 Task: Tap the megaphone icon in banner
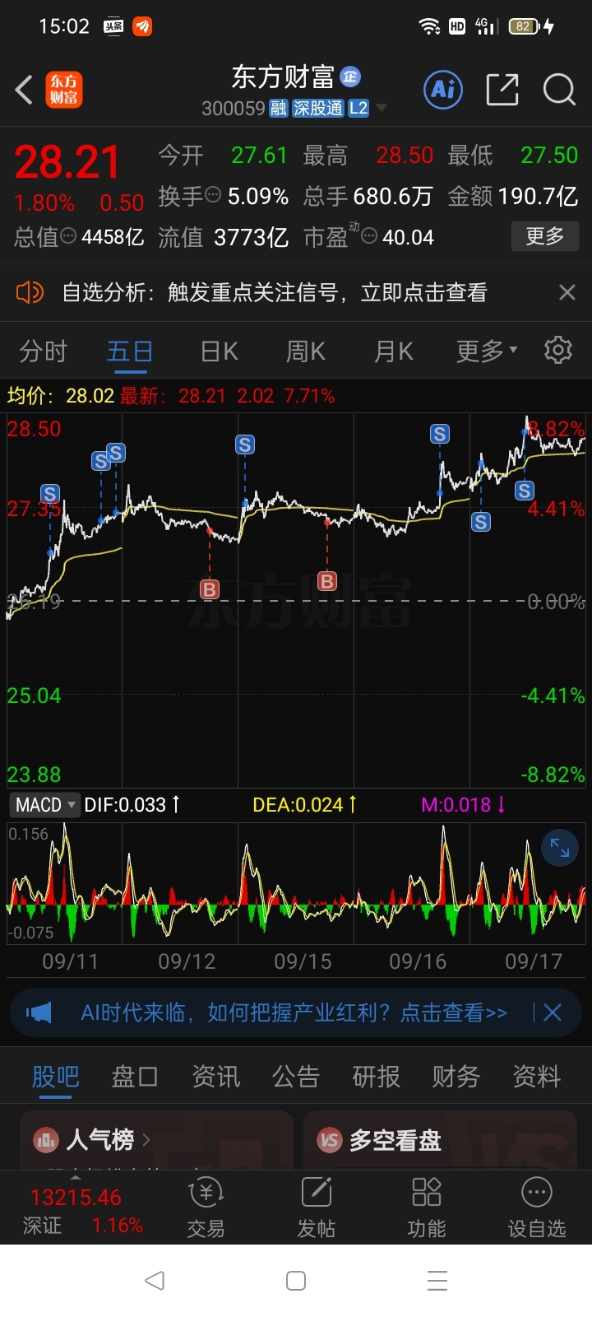pyautogui.click(x=39, y=1012)
